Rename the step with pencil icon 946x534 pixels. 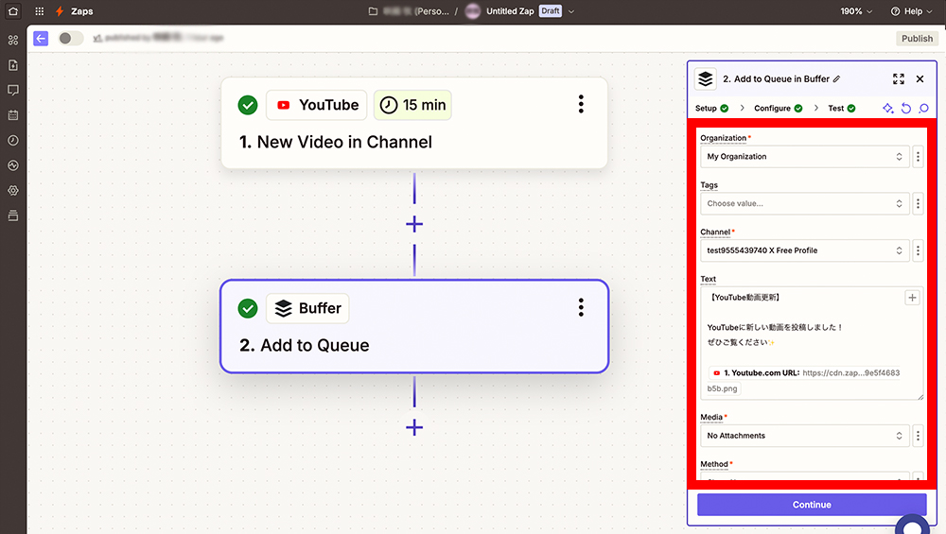coord(837,79)
